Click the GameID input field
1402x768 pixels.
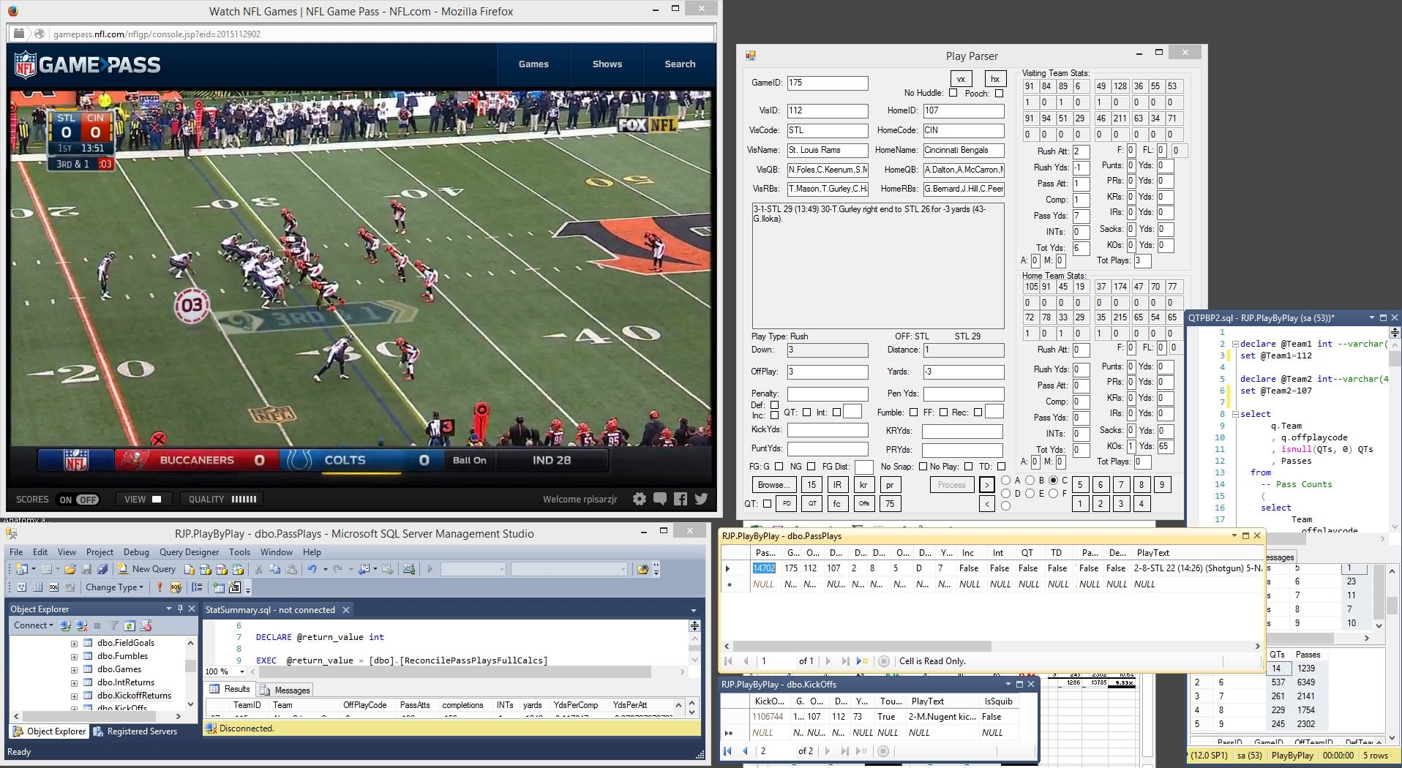[828, 83]
